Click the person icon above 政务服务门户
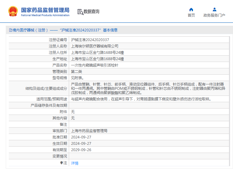This screenshot has height=172, width=233. 214,9
